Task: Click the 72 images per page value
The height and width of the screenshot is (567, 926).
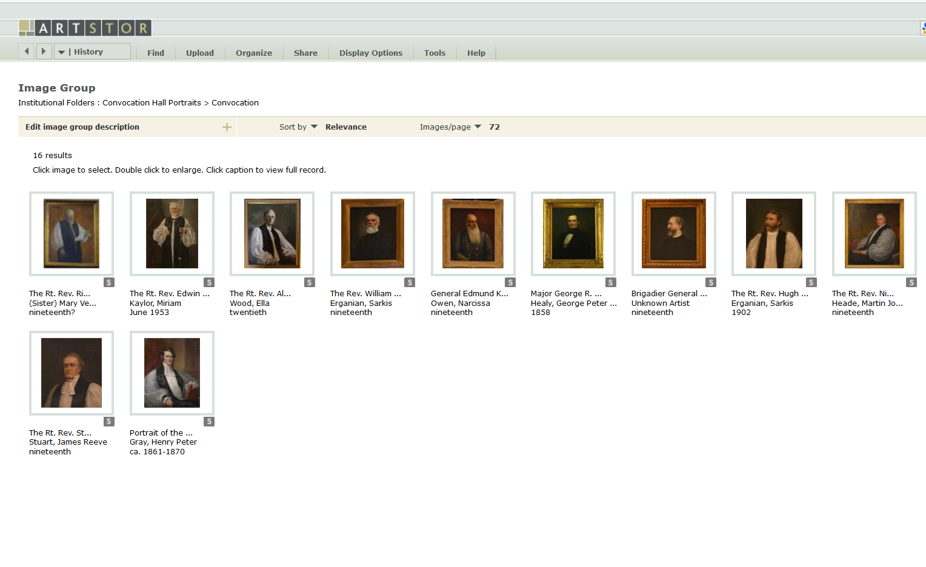Action: tap(495, 127)
